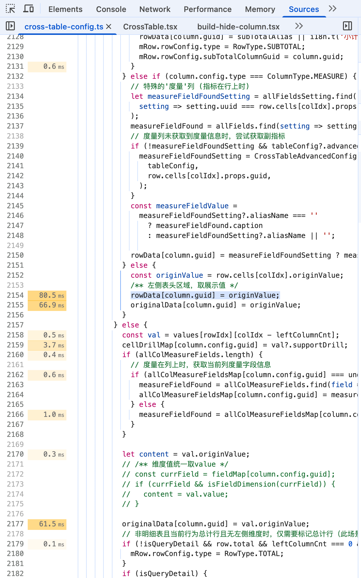The image size is (361, 578).
Task: Open the Elements panel tab
Action: coord(65,9)
